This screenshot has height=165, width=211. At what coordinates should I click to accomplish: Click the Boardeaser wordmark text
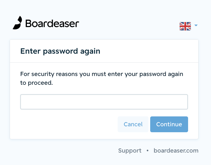pyautogui.click(x=52, y=23)
